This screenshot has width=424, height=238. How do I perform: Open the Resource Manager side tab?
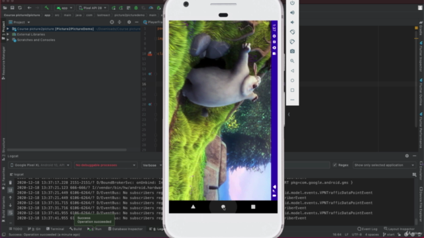(3, 63)
